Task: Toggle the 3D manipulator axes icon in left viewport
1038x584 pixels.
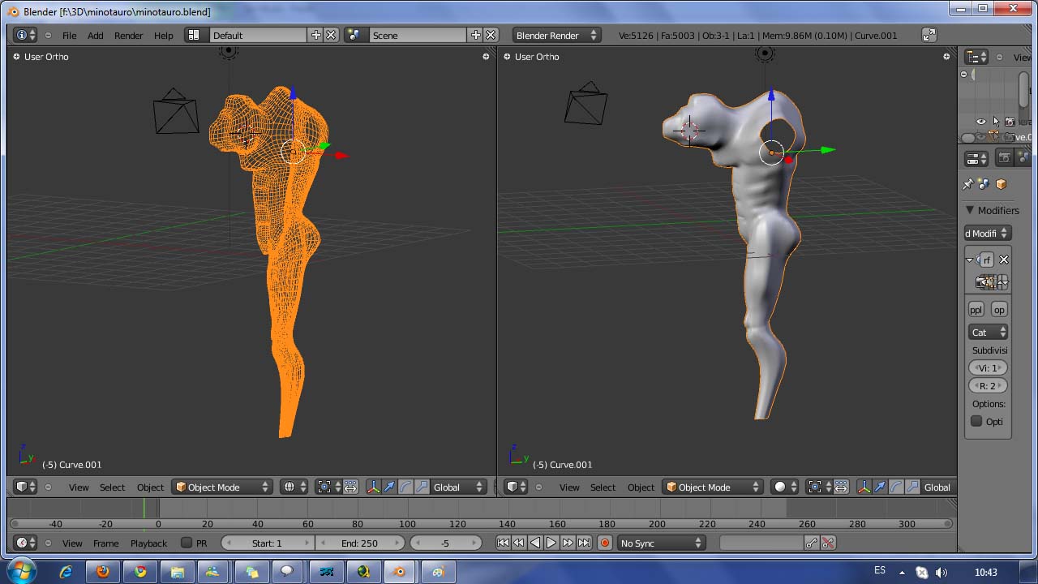Action: click(373, 487)
